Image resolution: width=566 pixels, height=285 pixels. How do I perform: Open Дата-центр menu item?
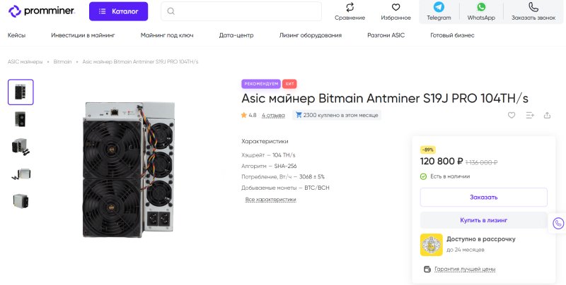coord(236,35)
